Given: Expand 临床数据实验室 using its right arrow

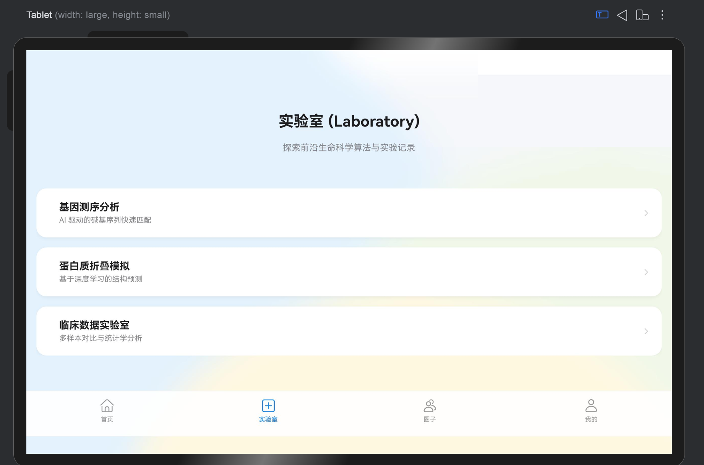Looking at the screenshot, I should point(646,331).
